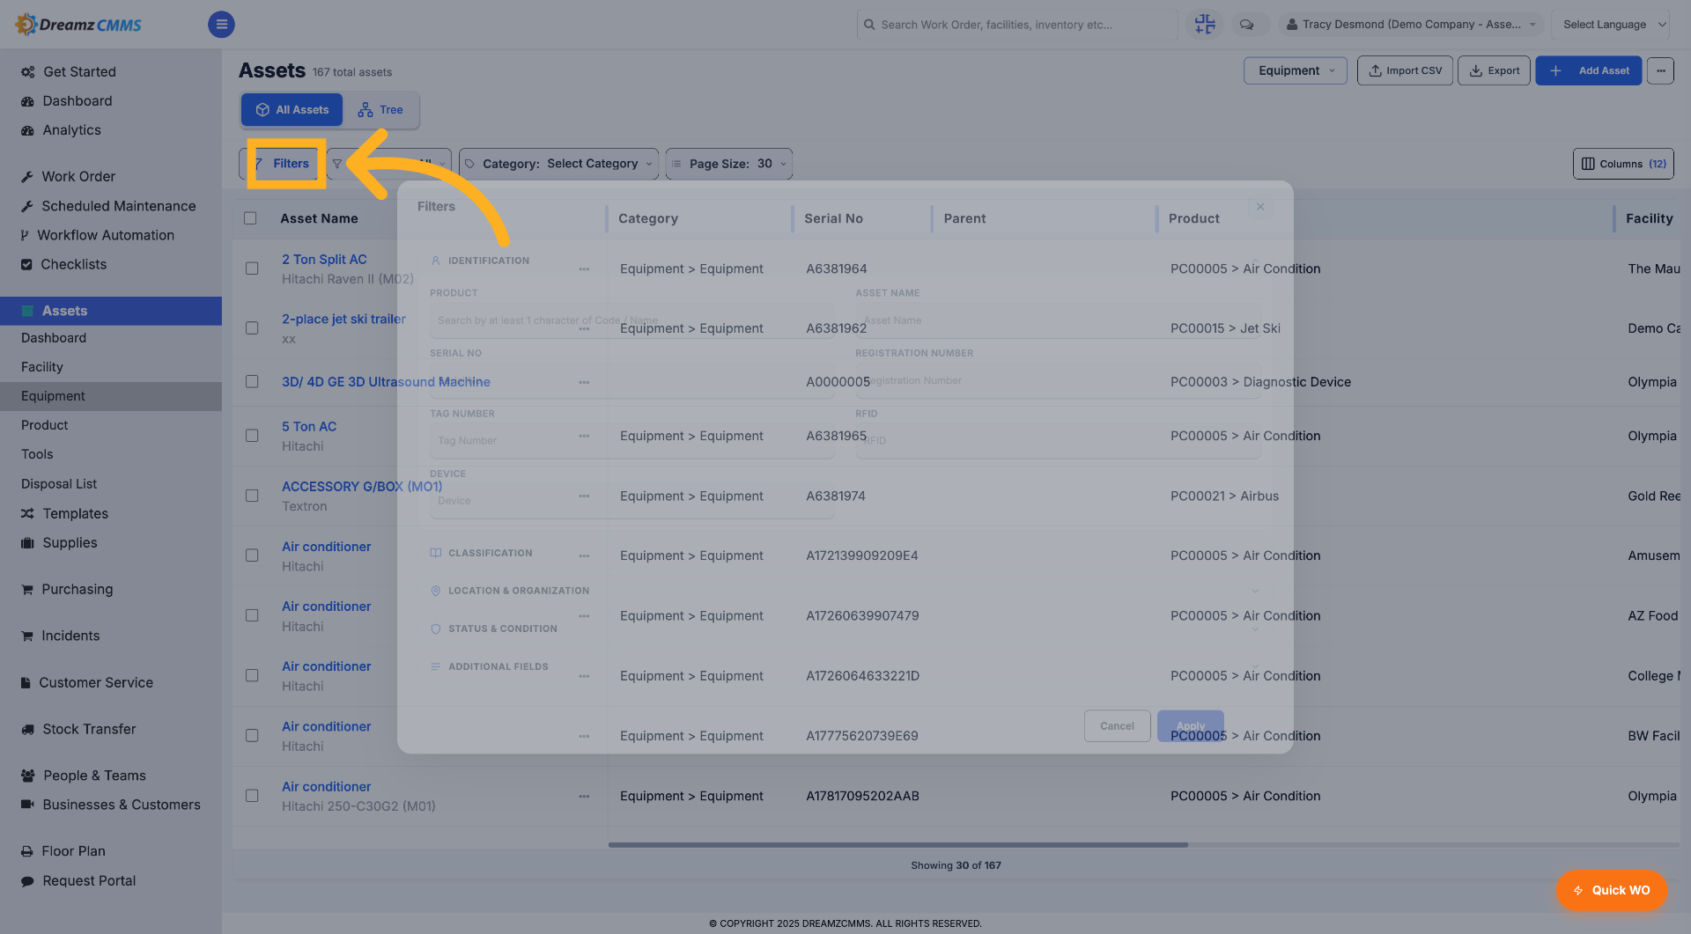Open the Tools submenu item
Viewport: 1691px width, 934px height.
37,454
